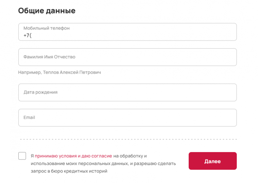Click the Общие данные heading
This screenshot has height=183, width=258.
pyautogui.click(x=47, y=11)
